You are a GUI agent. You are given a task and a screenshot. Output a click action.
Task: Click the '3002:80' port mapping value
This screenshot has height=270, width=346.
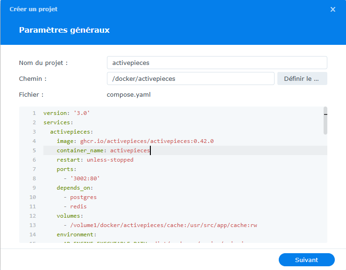85,178
